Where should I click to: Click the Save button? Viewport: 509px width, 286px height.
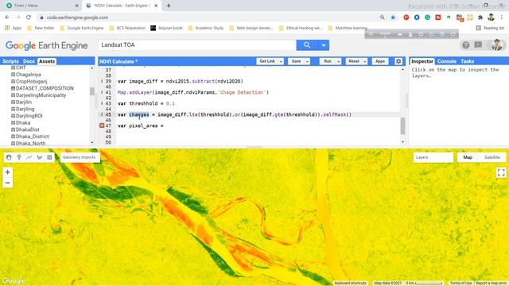296,61
